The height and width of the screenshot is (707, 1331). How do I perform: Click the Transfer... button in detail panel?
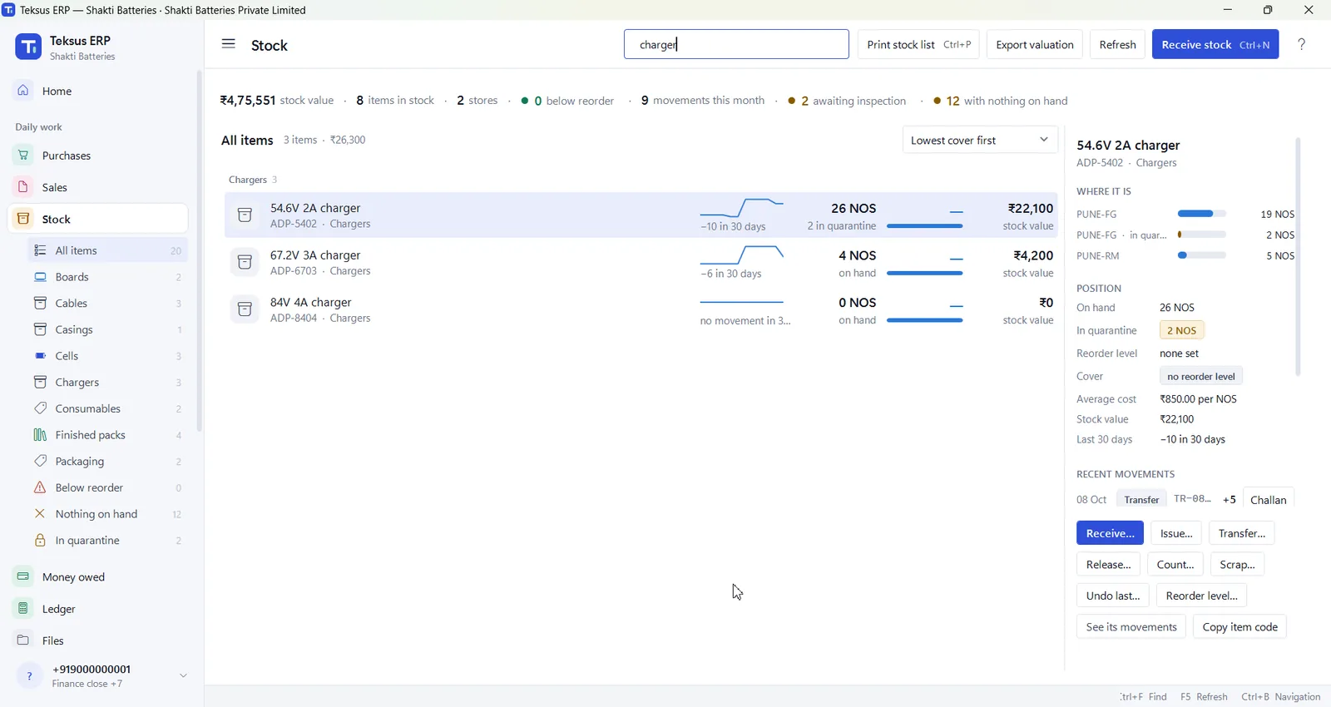coord(1242,533)
